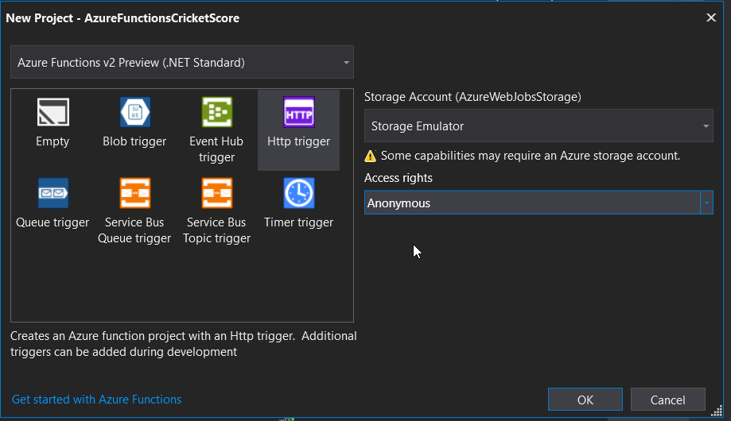The height and width of the screenshot is (421, 731).
Task: Choose the Queue trigger icon
Action: [x=52, y=193]
